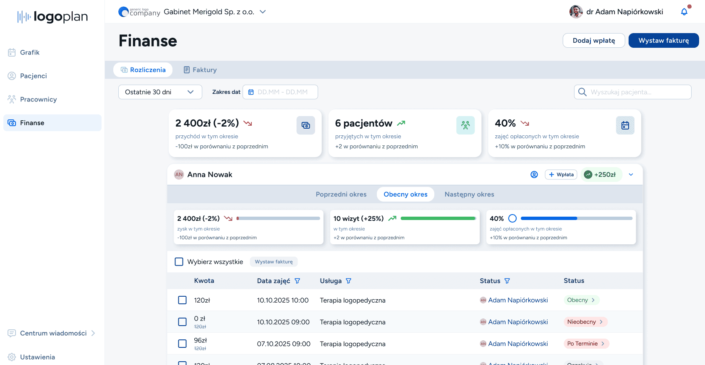Click the calendar icon in the 40% card
Screen dimensions: 705x365
point(625,125)
